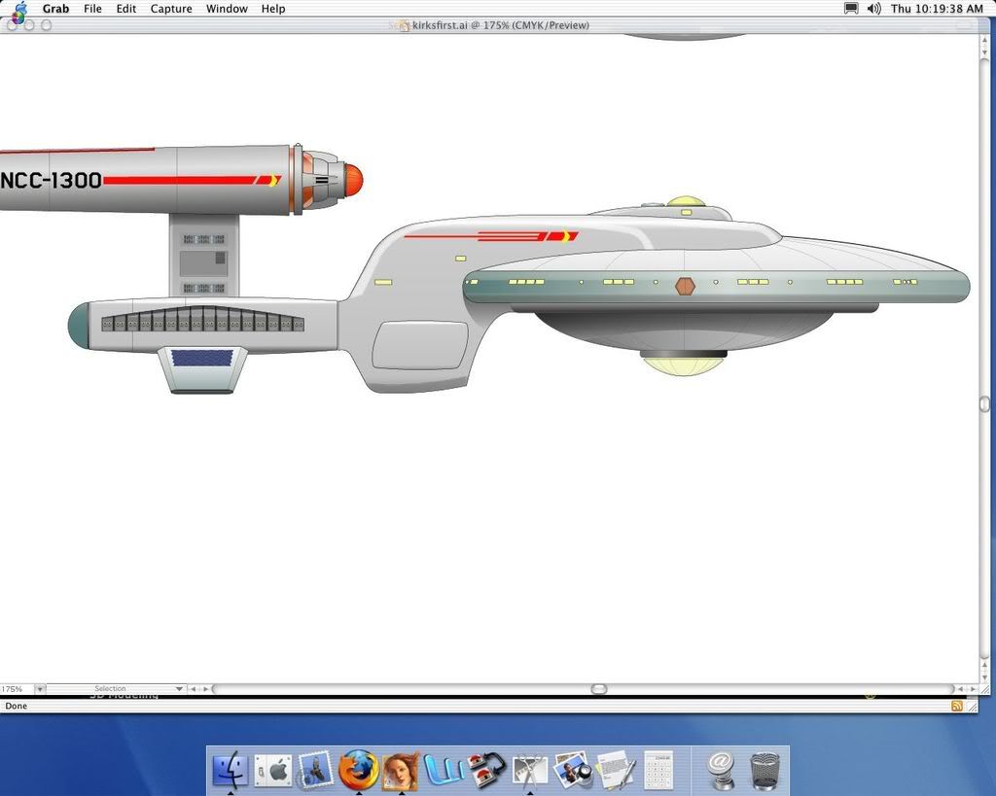996x796 pixels.
Task: Click the Done status text
Action: pos(17,706)
